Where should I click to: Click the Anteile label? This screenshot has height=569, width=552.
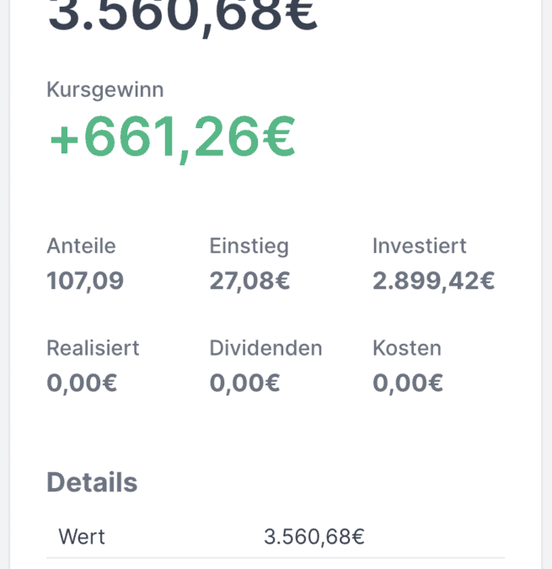click(81, 245)
